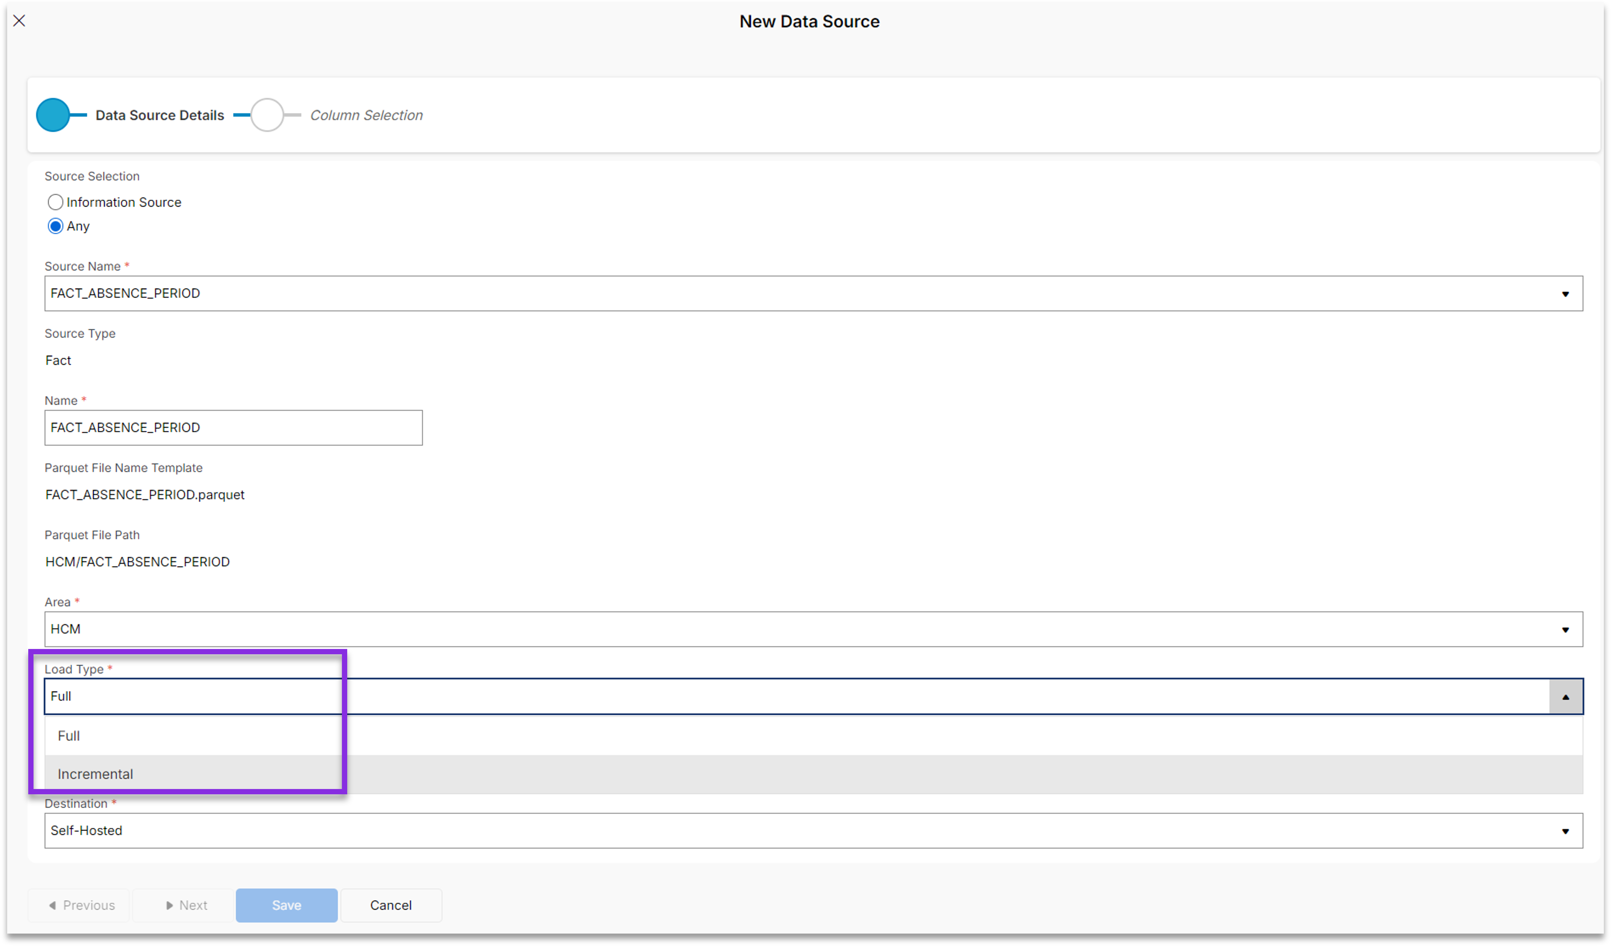The width and height of the screenshot is (1611, 946).
Task: Open the Area dropdown showing HCM
Action: [x=813, y=629]
